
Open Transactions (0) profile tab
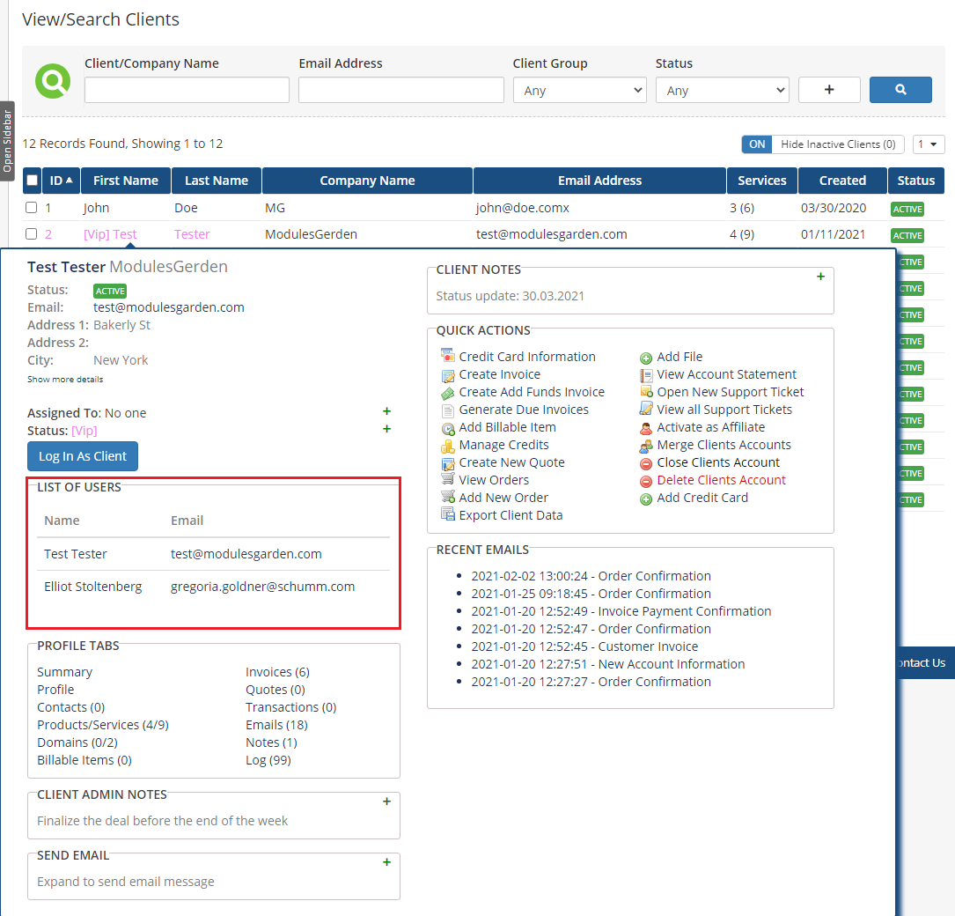coord(291,707)
